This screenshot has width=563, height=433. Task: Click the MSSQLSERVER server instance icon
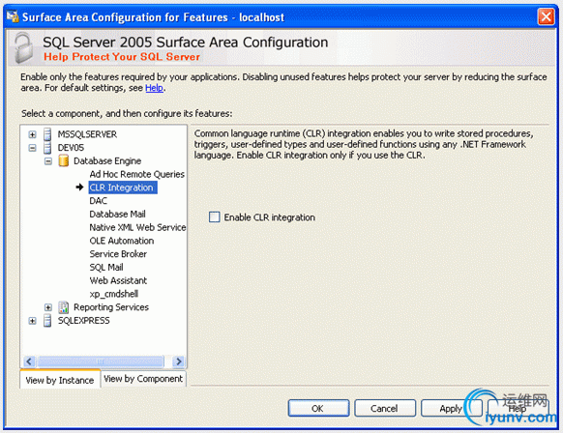tap(47, 134)
